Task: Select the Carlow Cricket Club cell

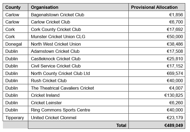Action: tap(50, 22)
